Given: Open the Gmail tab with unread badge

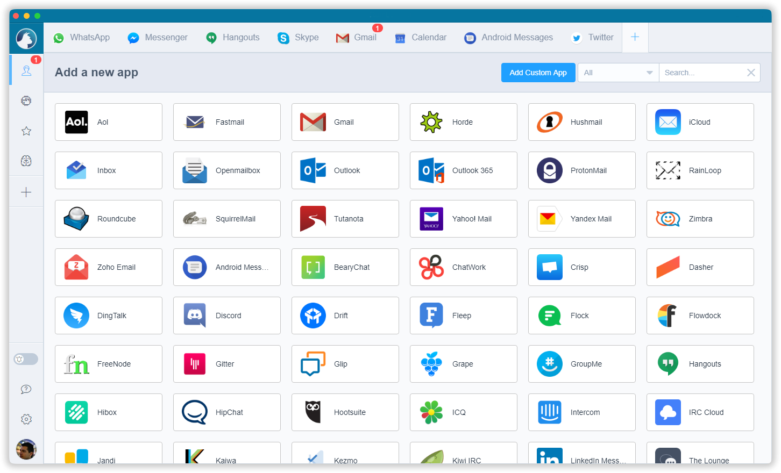Looking at the screenshot, I should click(356, 37).
